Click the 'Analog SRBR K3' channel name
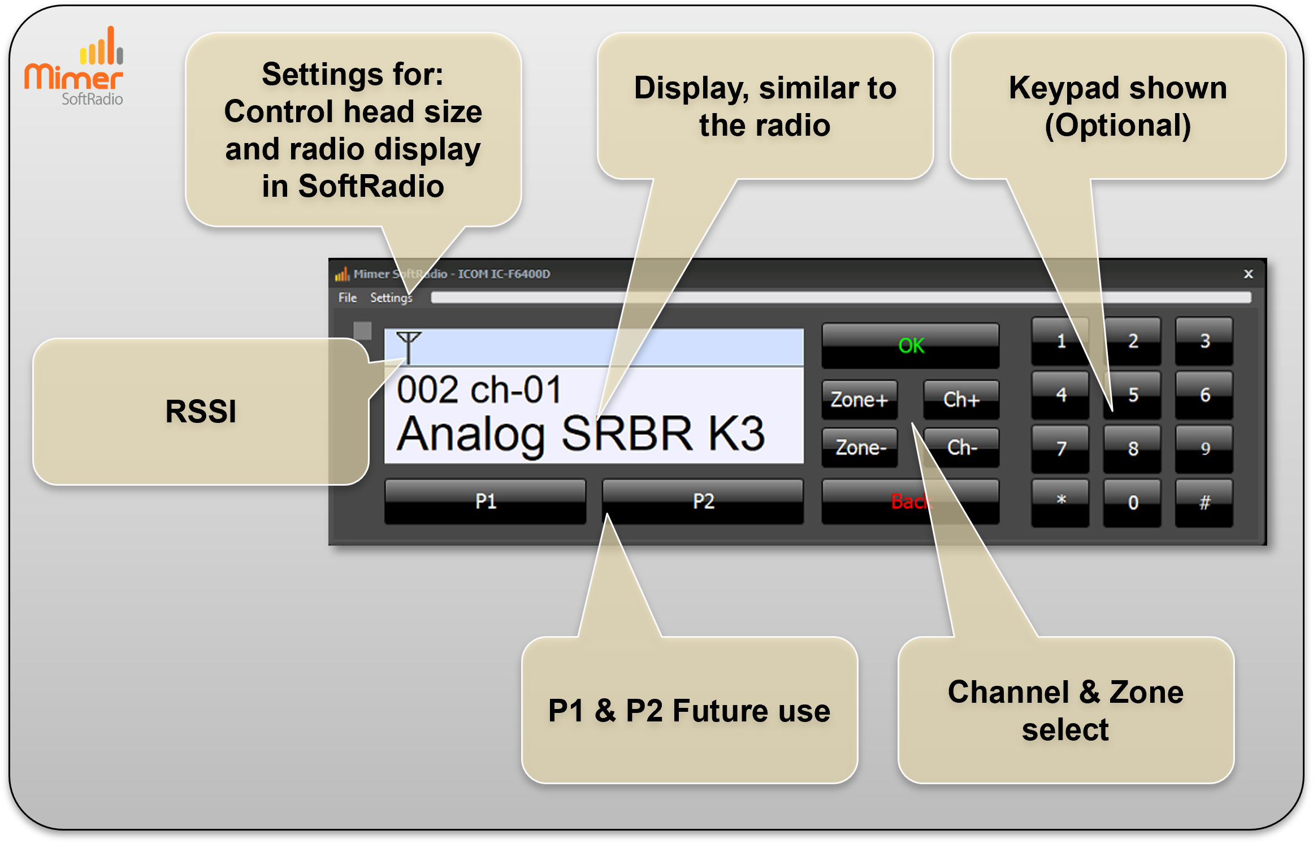Viewport: 1313px width, 843px height. tap(580, 434)
